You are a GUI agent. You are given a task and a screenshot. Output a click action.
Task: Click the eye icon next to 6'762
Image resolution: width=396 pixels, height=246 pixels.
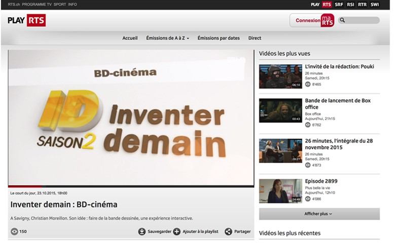308,125
